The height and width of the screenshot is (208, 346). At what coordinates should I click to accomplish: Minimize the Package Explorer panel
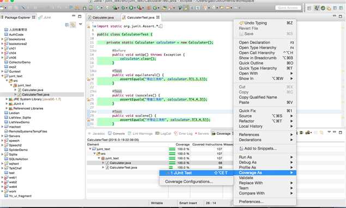point(74,16)
